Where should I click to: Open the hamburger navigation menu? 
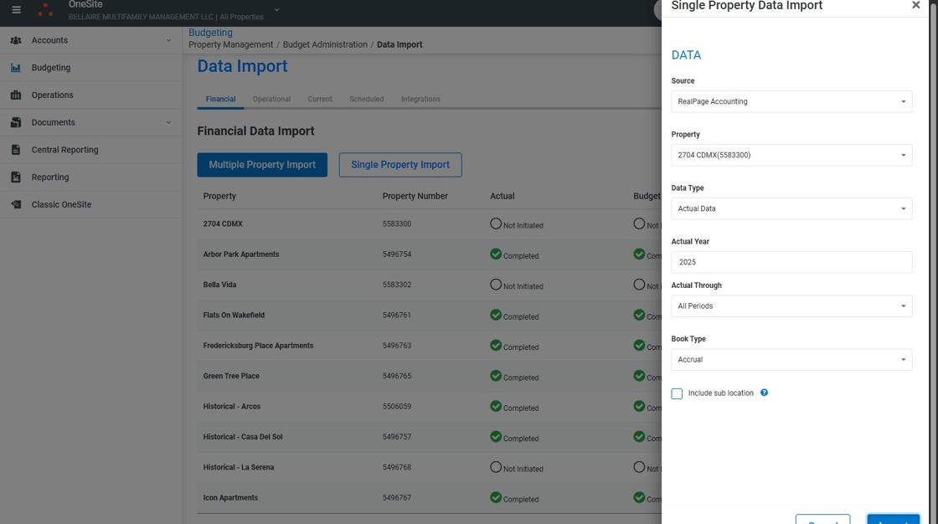(16, 10)
